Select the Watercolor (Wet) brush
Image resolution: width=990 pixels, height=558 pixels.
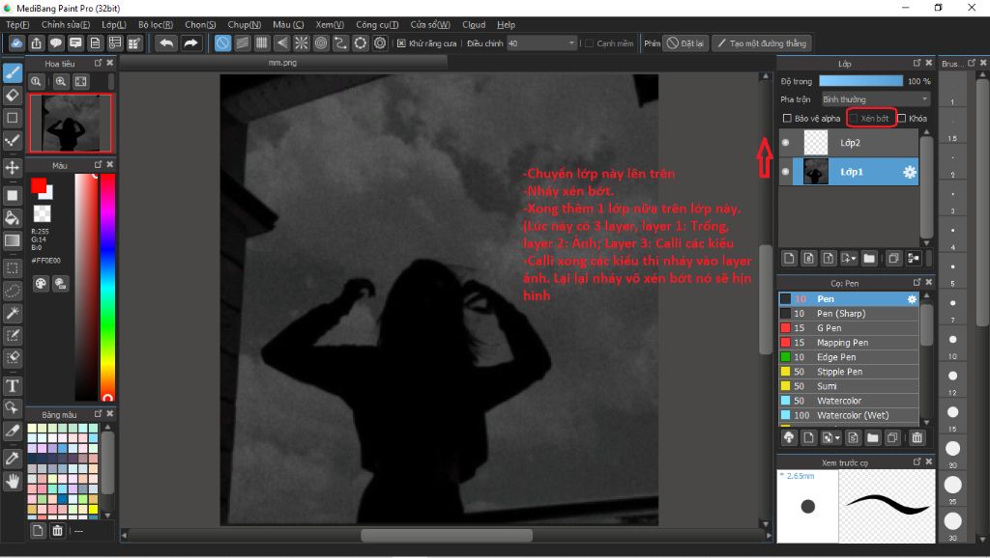coord(849,415)
